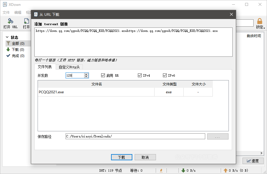Disable the IPv6 checkbox
This screenshot has height=174, width=267.
point(165,75)
